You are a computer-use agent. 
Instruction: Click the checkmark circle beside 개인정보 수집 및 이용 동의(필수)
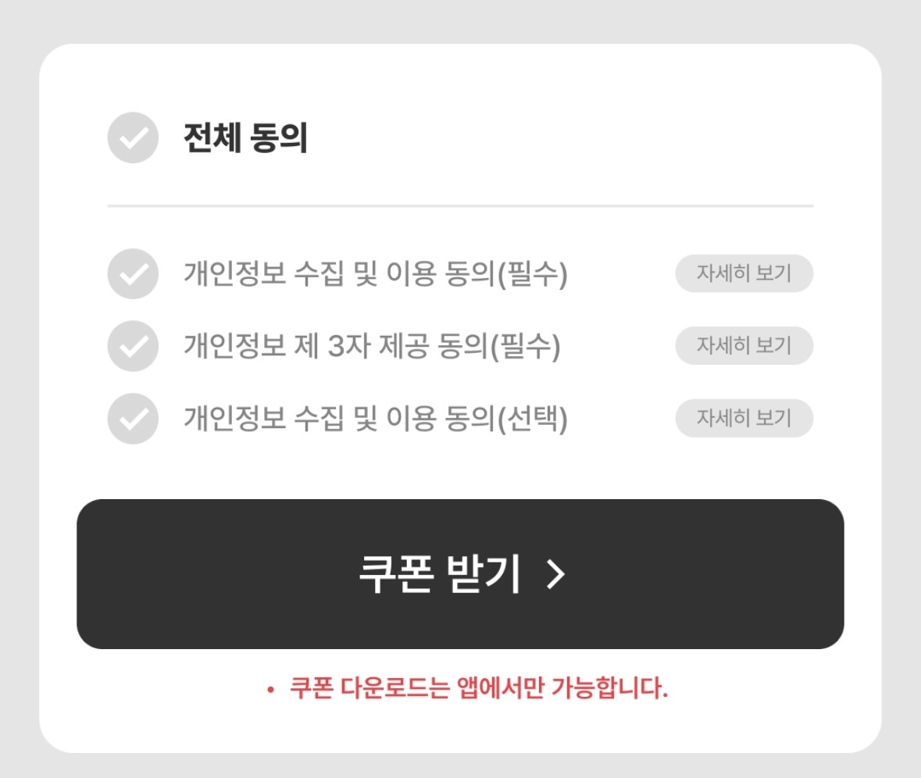131,273
